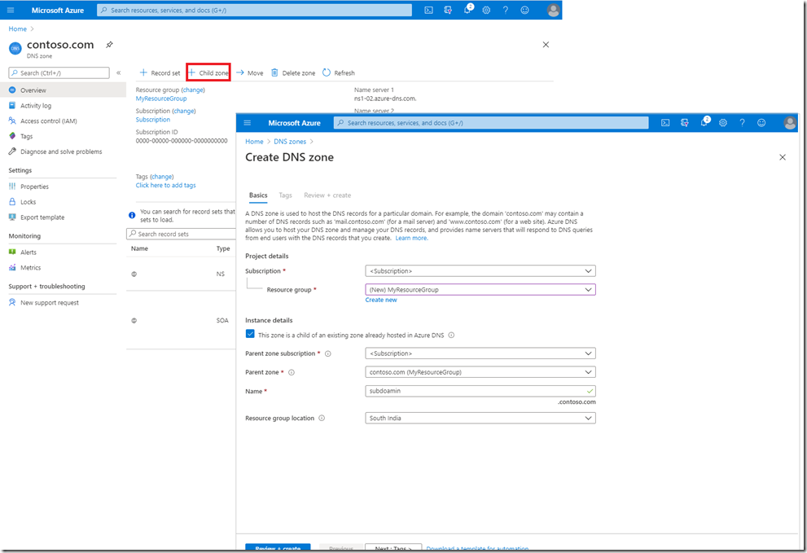The width and height of the screenshot is (807, 553).
Task: Open Cloud Shell in the contoso.com window header
Action: (428, 11)
